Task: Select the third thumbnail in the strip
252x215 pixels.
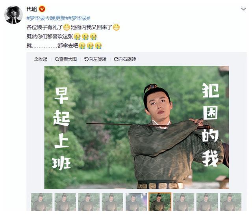Action: pos(89,202)
